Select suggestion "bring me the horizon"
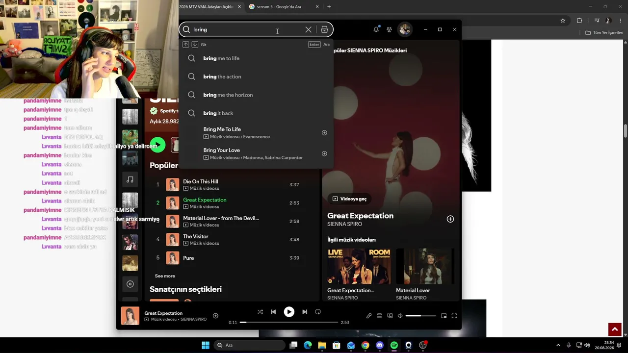Image resolution: width=628 pixels, height=353 pixels. point(256,95)
